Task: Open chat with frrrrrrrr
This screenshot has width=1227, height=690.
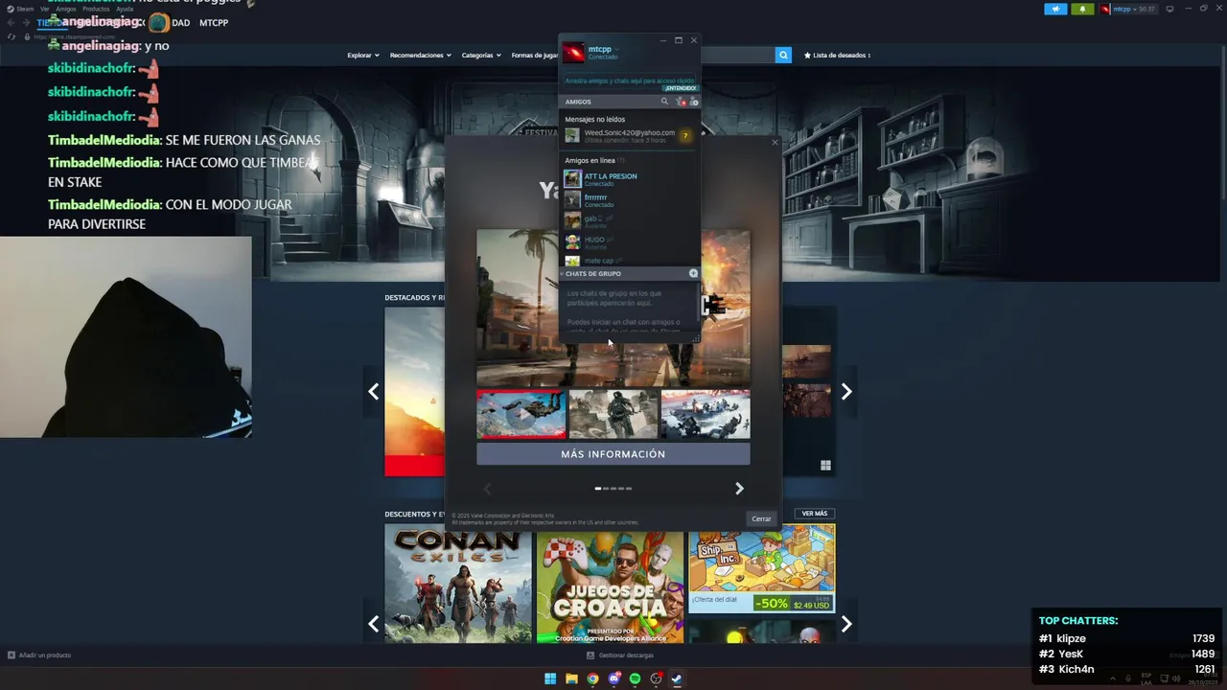Action: (629, 200)
